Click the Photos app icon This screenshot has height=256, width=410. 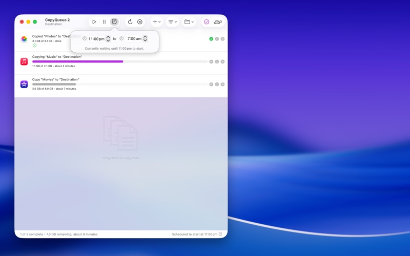tap(24, 39)
